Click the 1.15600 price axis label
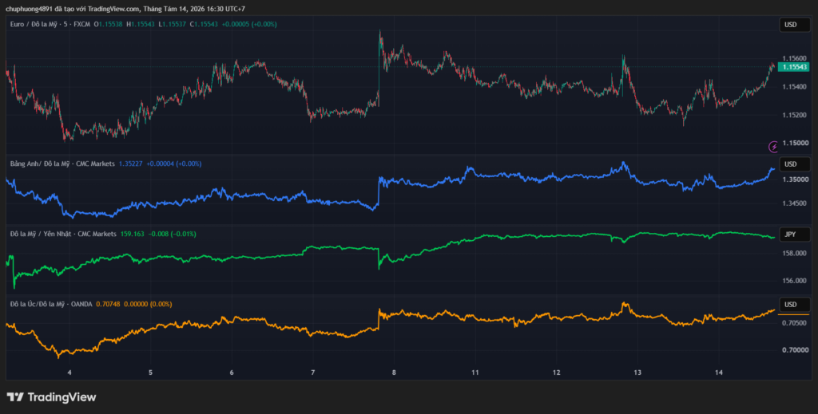This screenshot has width=818, height=414. point(795,58)
